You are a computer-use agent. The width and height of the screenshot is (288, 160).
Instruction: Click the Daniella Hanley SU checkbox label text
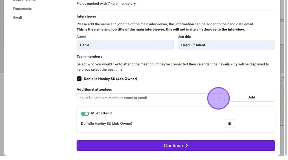pos(110,79)
